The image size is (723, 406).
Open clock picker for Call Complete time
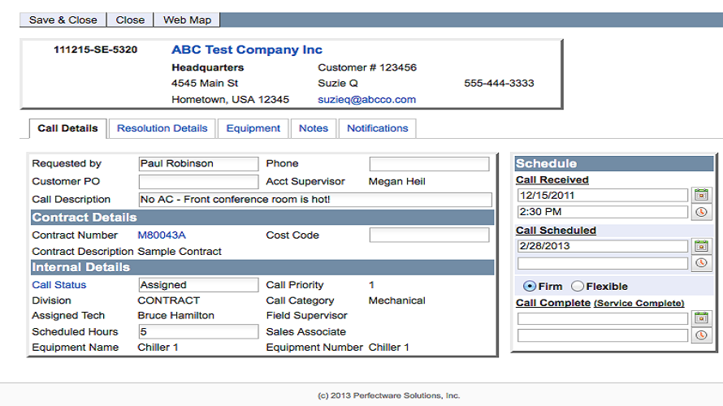701,335
